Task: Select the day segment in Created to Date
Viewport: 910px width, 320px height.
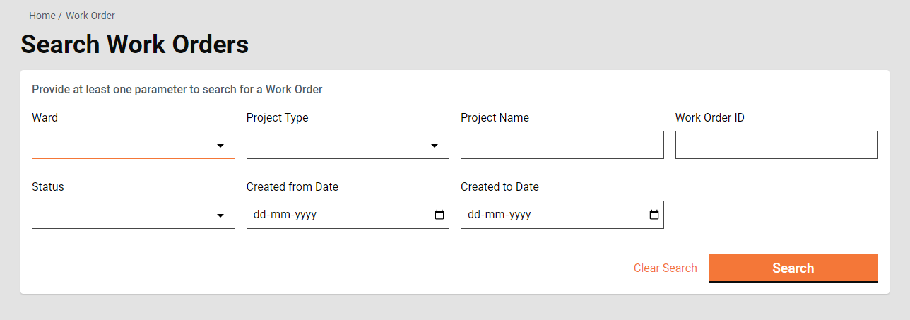Action: coord(473,215)
